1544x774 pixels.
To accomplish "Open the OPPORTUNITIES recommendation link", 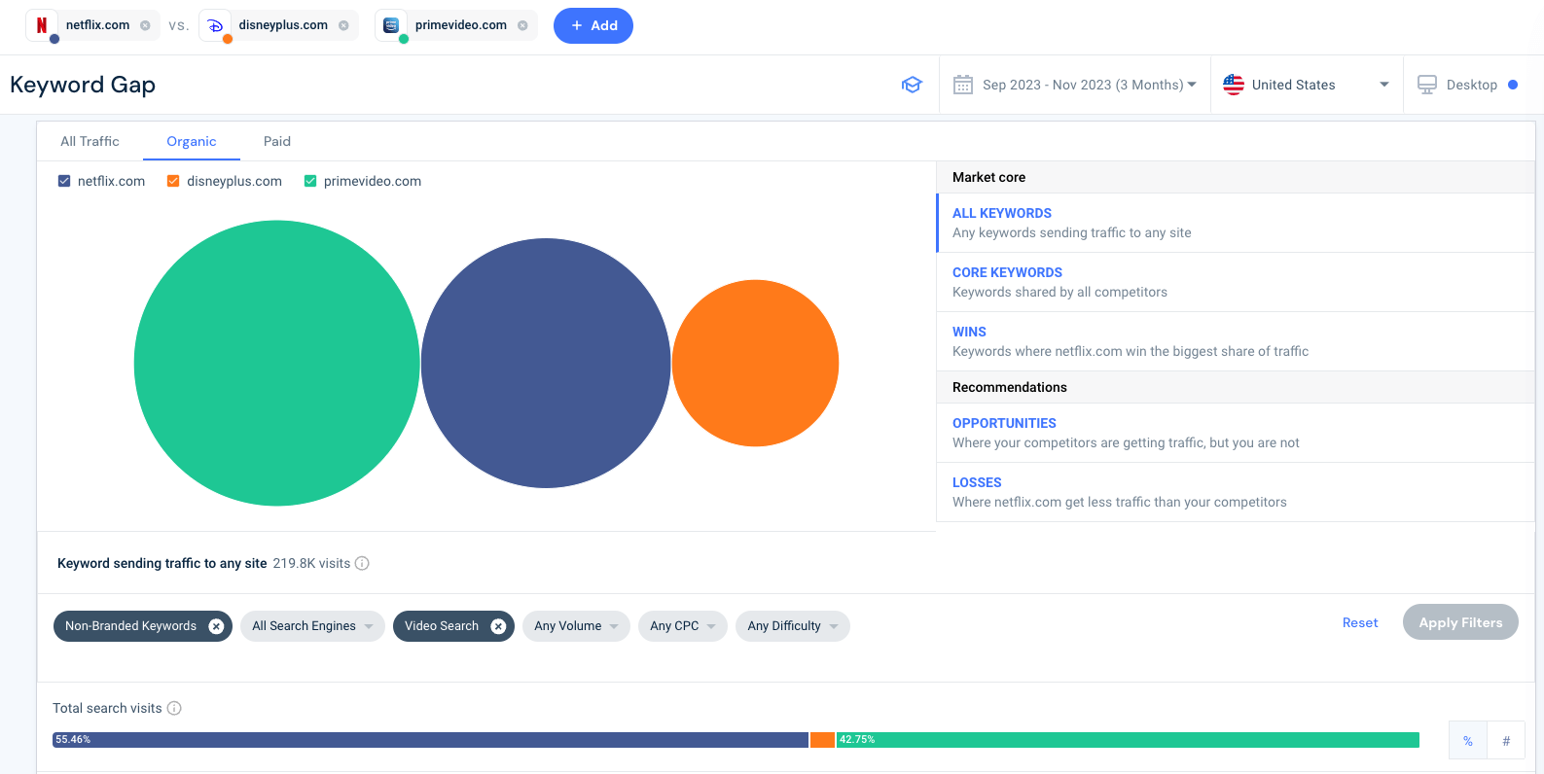I will 1004,423.
